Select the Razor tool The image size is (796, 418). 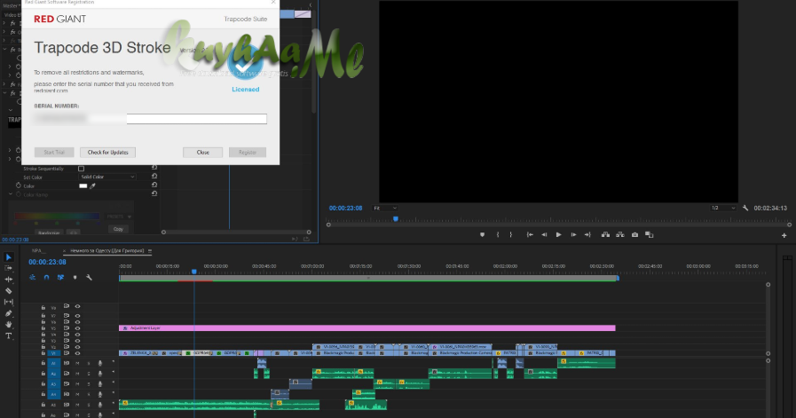(x=9, y=291)
